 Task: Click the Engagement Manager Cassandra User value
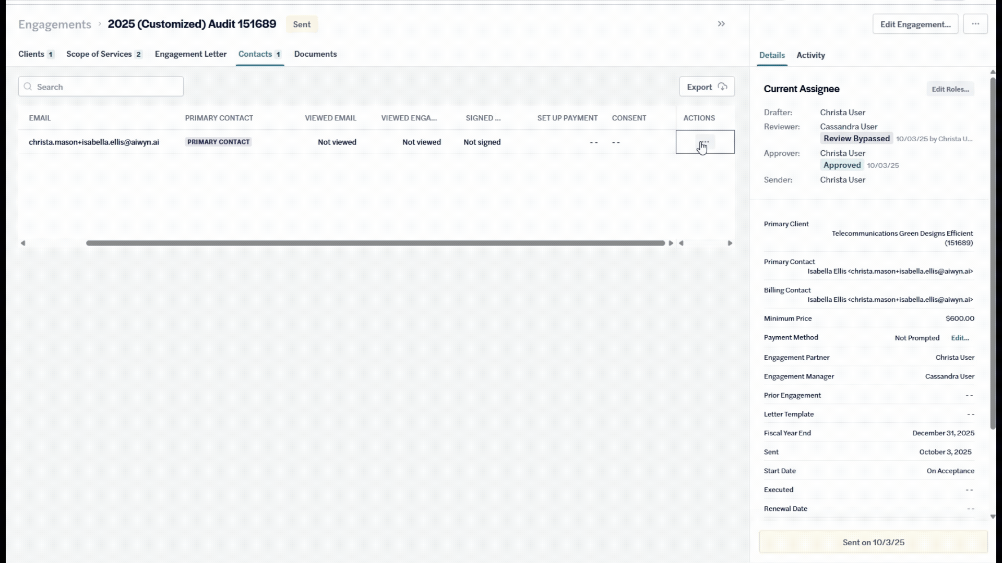click(x=949, y=376)
